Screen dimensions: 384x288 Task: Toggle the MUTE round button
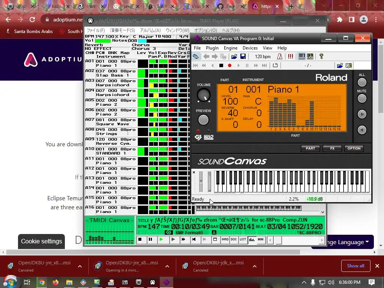(362, 99)
